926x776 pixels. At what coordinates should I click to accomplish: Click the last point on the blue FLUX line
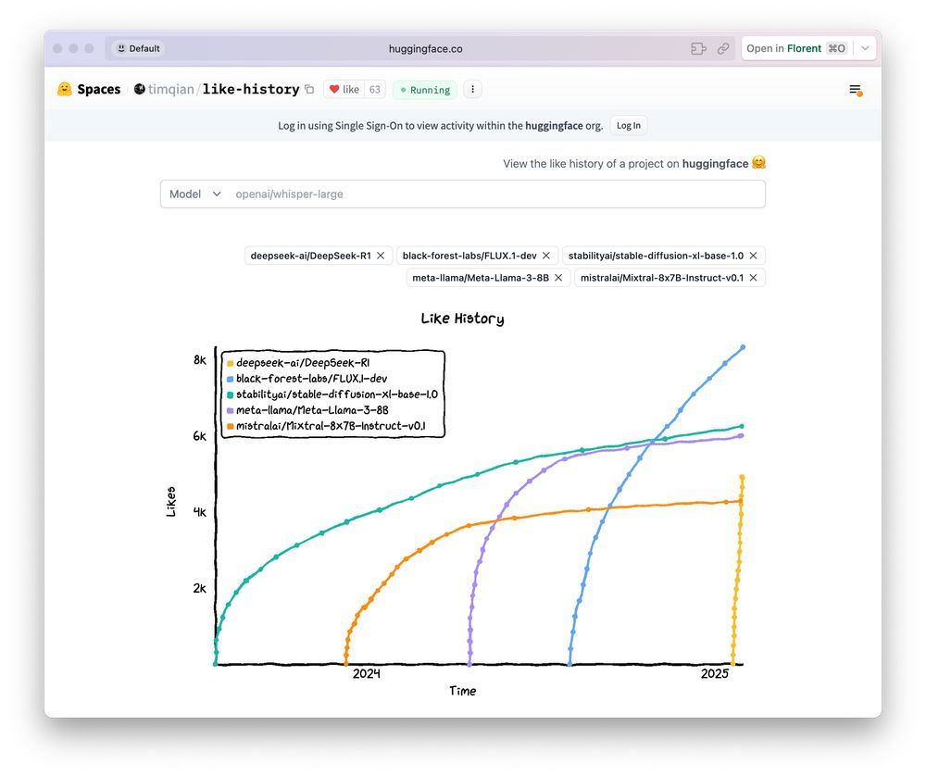click(743, 347)
